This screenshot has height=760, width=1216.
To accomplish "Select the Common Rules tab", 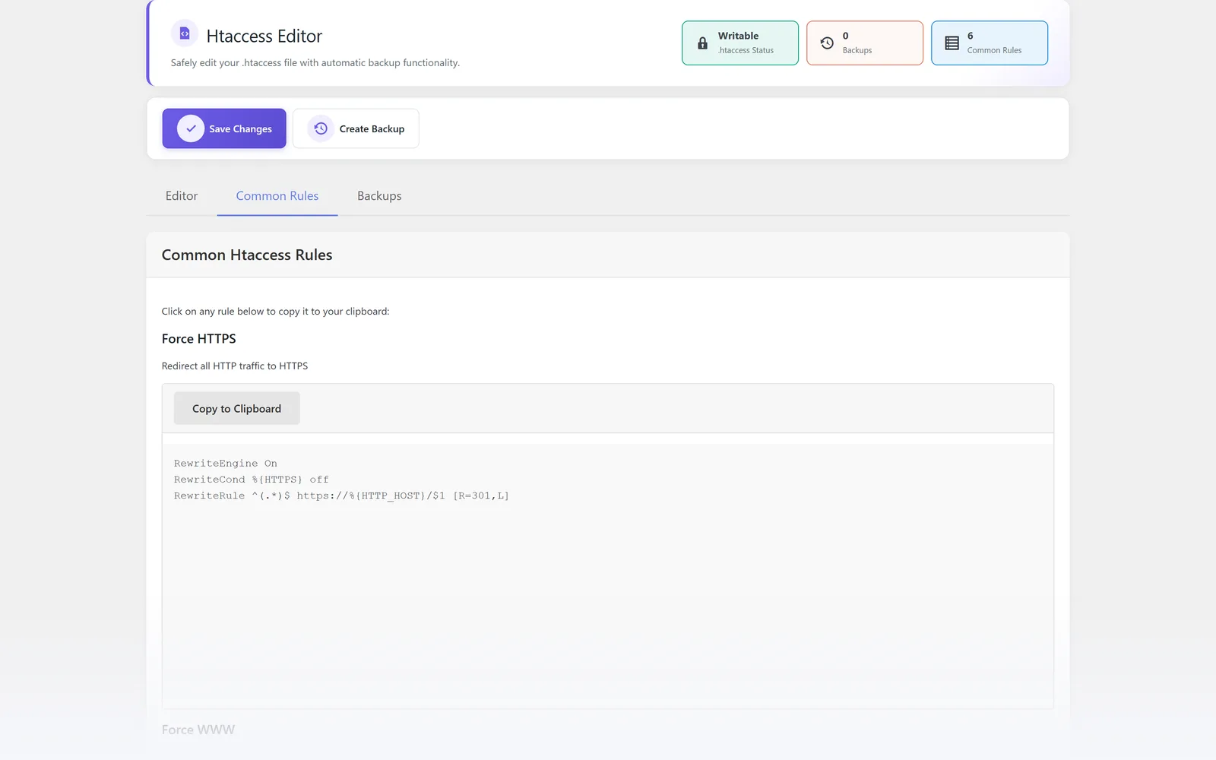I will tap(277, 196).
